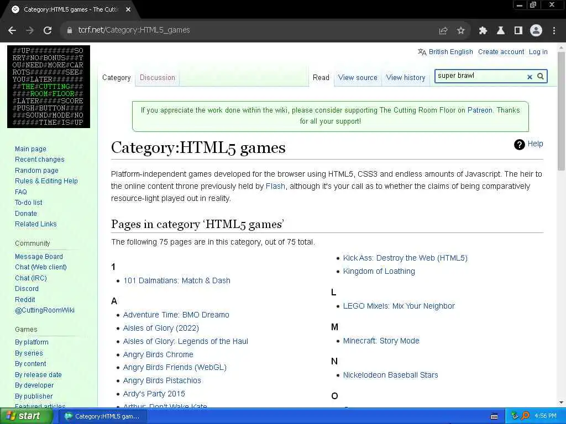The width and height of the screenshot is (566, 424).
Task: Click the Help question mark icon
Action: pos(519,145)
